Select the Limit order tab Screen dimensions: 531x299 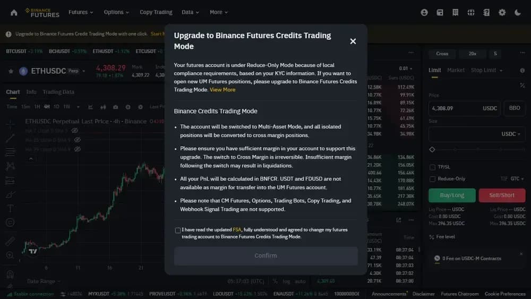(x=435, y=70)
